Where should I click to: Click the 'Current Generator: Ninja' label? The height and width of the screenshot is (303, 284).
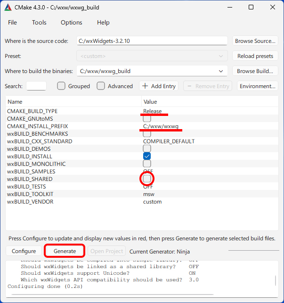point(159,252)
